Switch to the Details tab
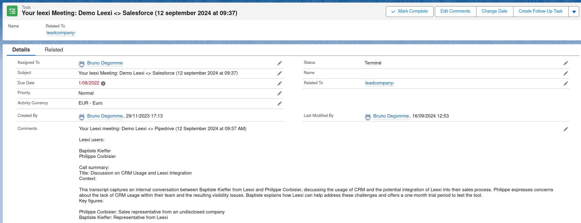The width and height of the screenshot is (581, 223). [x=21, y=50]
